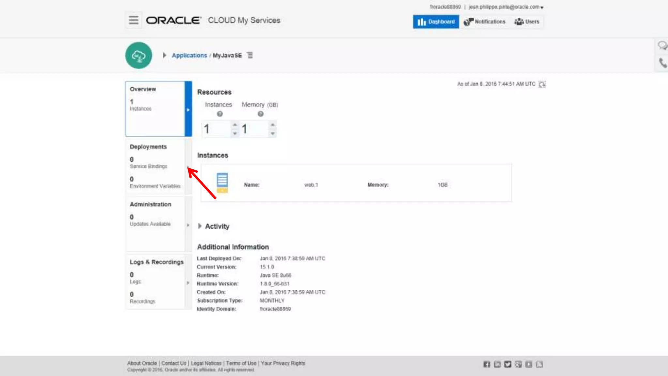Increase the Instances count

235,125
